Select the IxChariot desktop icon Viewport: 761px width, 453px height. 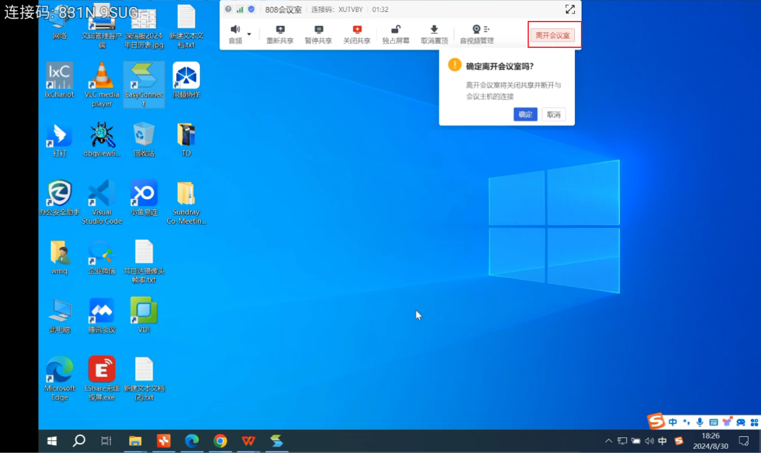59,80
